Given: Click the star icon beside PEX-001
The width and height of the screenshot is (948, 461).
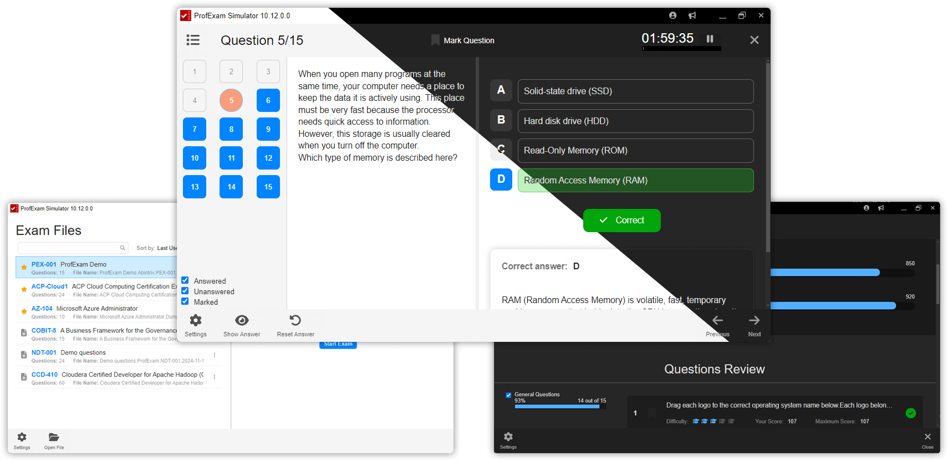Looking at the screenshot, I should (24, 267).
